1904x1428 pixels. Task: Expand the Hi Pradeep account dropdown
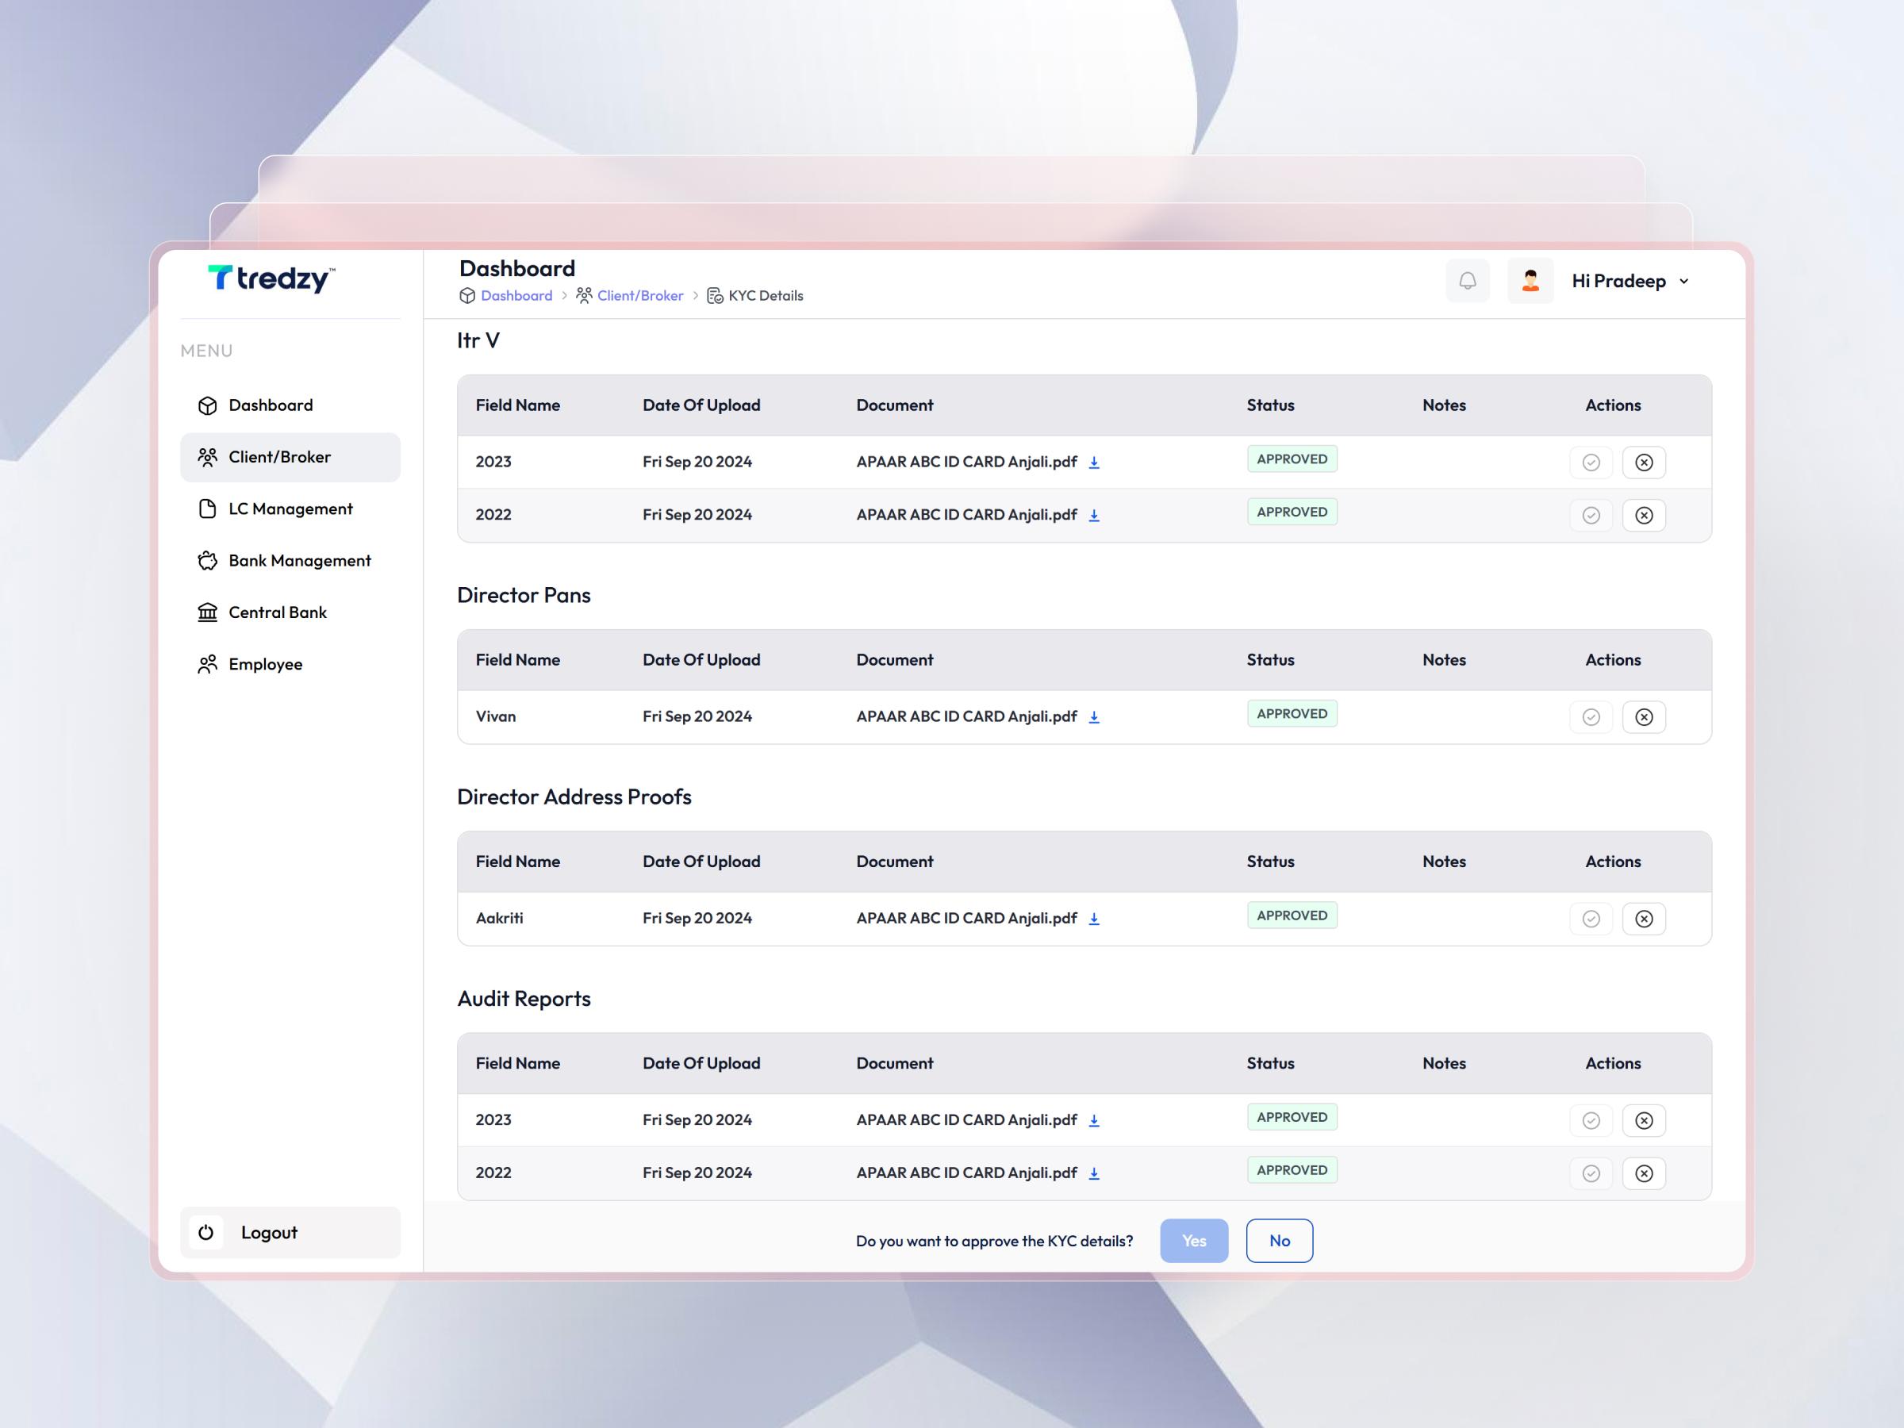(1628, 281)
